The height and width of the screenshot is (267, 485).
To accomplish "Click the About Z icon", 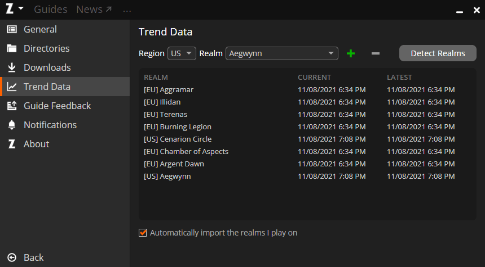I will click(12, 144).
